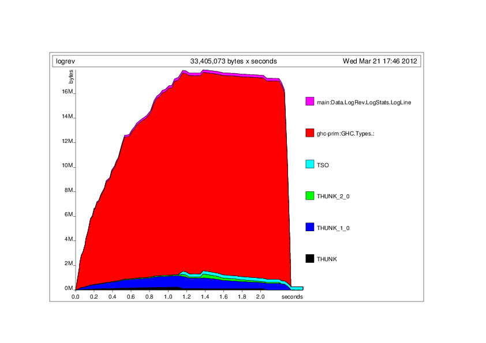
Task: Click the 0.2 x-axis tick label
Action: [x=94, y=297]
